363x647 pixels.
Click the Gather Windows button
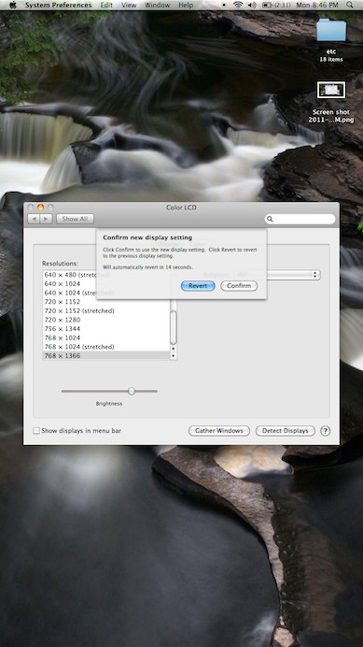coord(219,431)
